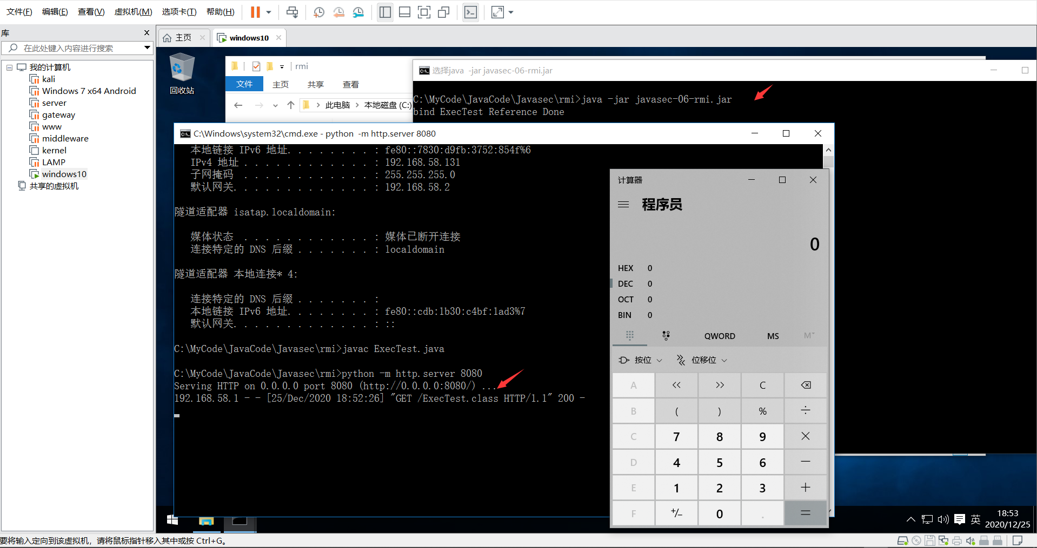Switch calculator to the bit toggling keypad

(x=666, y=336)
